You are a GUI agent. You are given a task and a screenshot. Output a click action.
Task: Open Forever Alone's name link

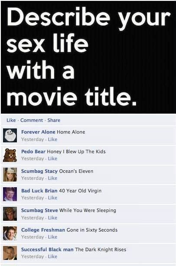38,132
